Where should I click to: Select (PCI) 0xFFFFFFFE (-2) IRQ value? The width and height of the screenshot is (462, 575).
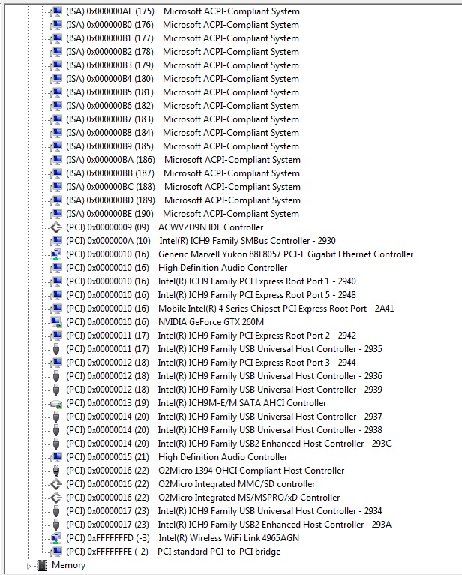107,552
